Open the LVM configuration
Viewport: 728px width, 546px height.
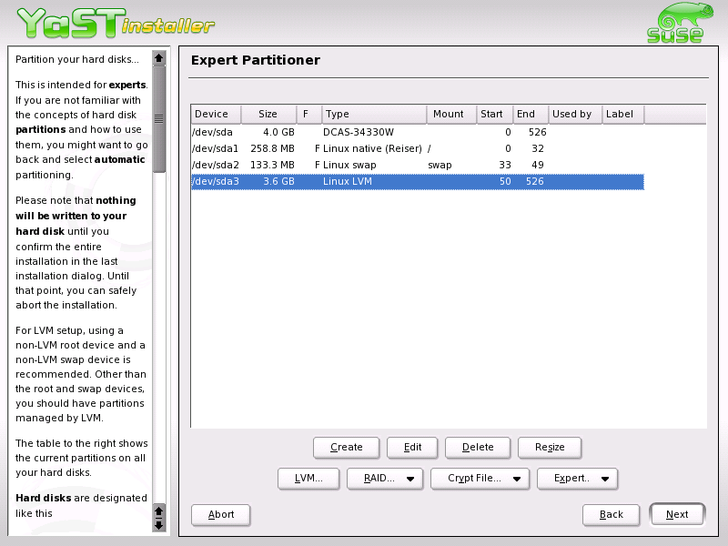click(308, 478)
